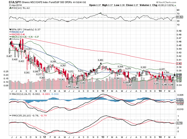This screenshot has height=139, width=187.
Task: Select the fund name iShares MSCI EAFE Index Fund/S&P 500 SPDRs
Action: [x=47, y=2]
